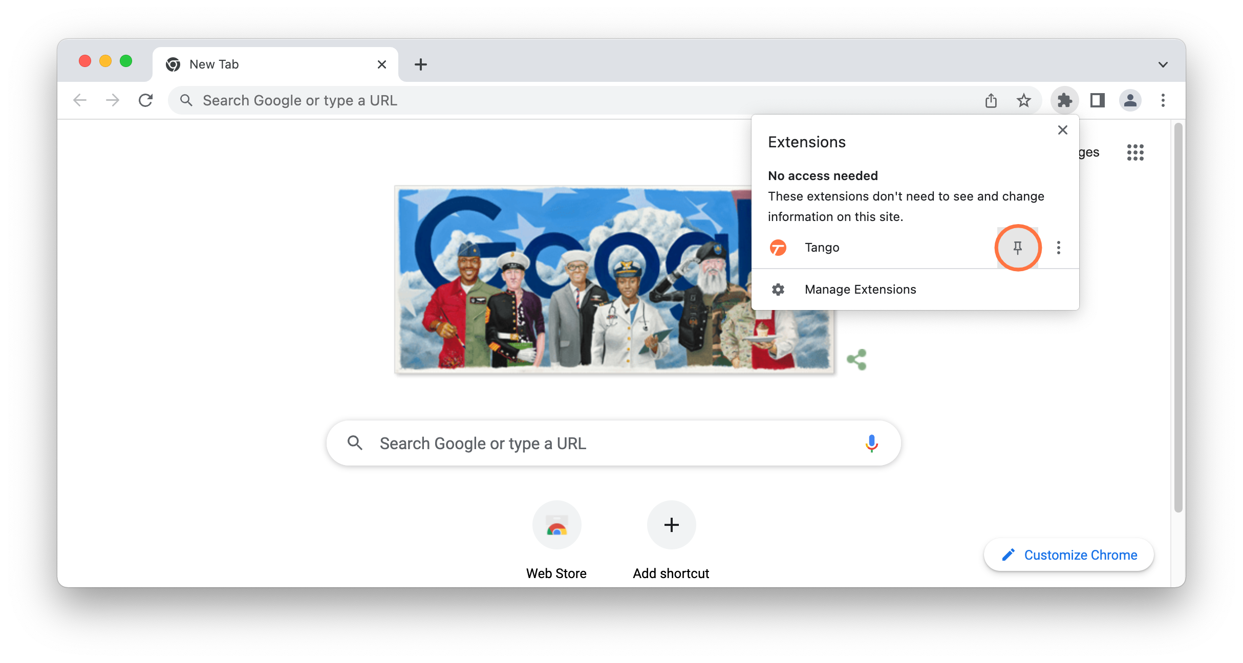Start voice search with microphone

pos(871,443)
